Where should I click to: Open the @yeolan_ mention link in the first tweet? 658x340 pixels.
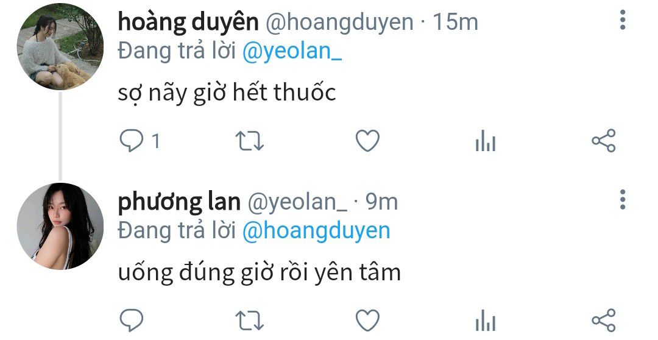[292, 52]
